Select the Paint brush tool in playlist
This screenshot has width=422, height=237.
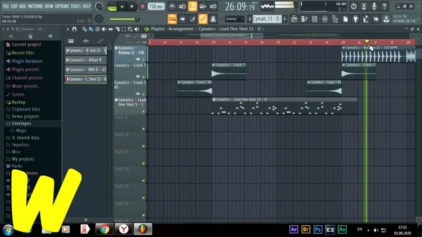coord(91,29)
